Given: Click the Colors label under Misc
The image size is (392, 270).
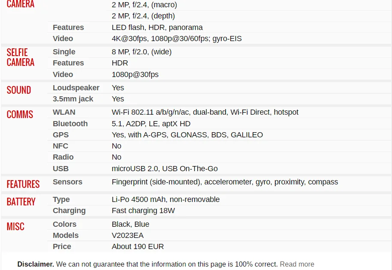Looking at the screenshot, I should [x=64, y=224].
